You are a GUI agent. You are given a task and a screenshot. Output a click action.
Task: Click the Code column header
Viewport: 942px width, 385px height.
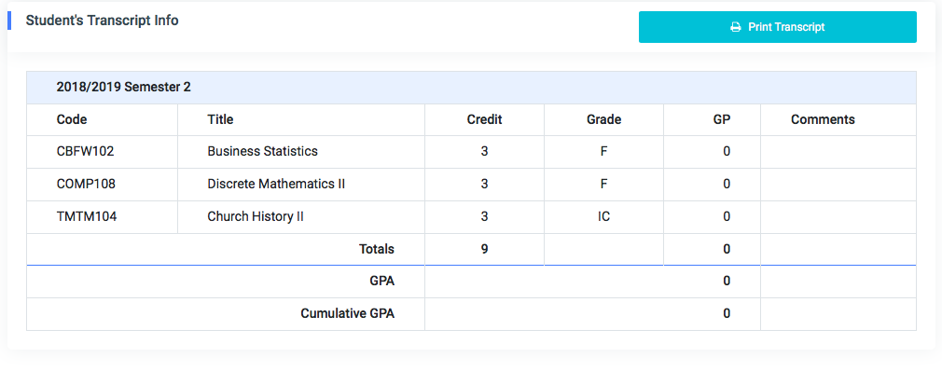pyautogui.click(x=72, y=119)
